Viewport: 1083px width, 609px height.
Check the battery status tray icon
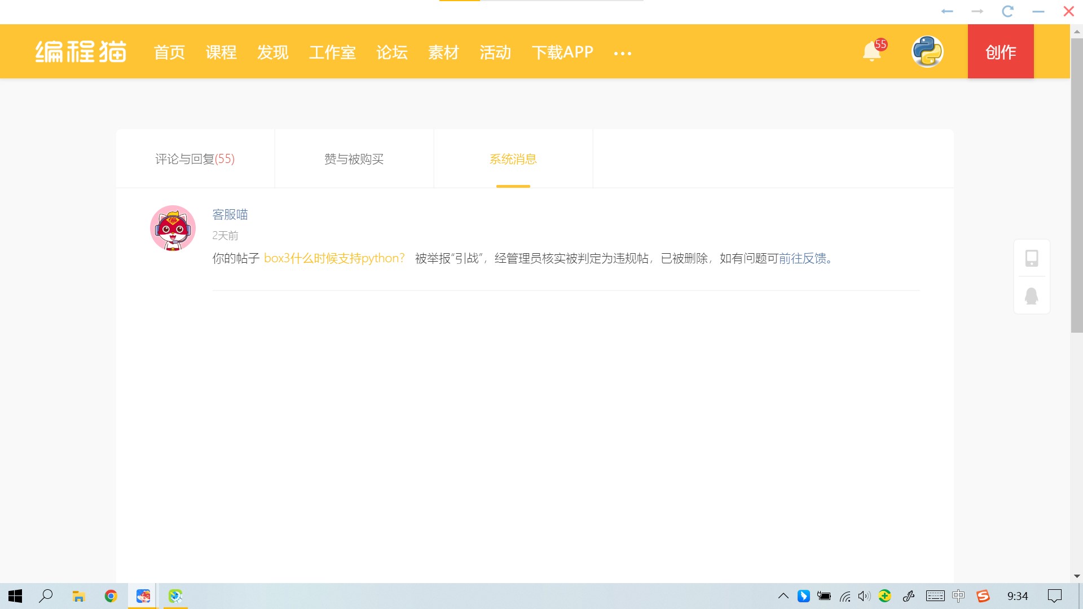tap(824, 596)
